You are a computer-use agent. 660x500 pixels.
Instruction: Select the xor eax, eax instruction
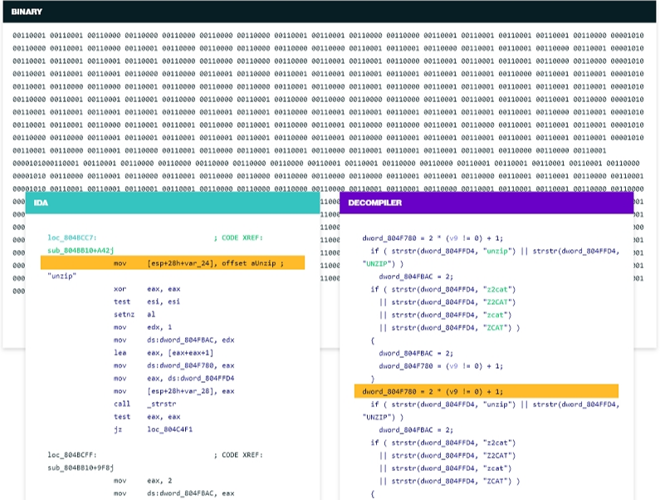(x=147, y=289)
